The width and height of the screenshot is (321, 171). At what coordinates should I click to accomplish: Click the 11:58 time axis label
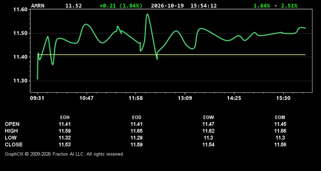point(136,98)
